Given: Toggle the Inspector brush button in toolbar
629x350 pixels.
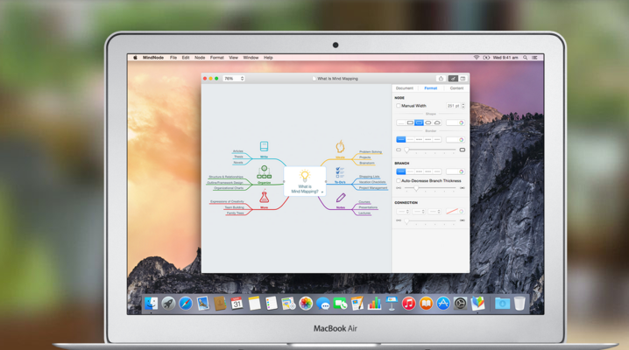Looking at the screenshot, I should coord(453,79).
